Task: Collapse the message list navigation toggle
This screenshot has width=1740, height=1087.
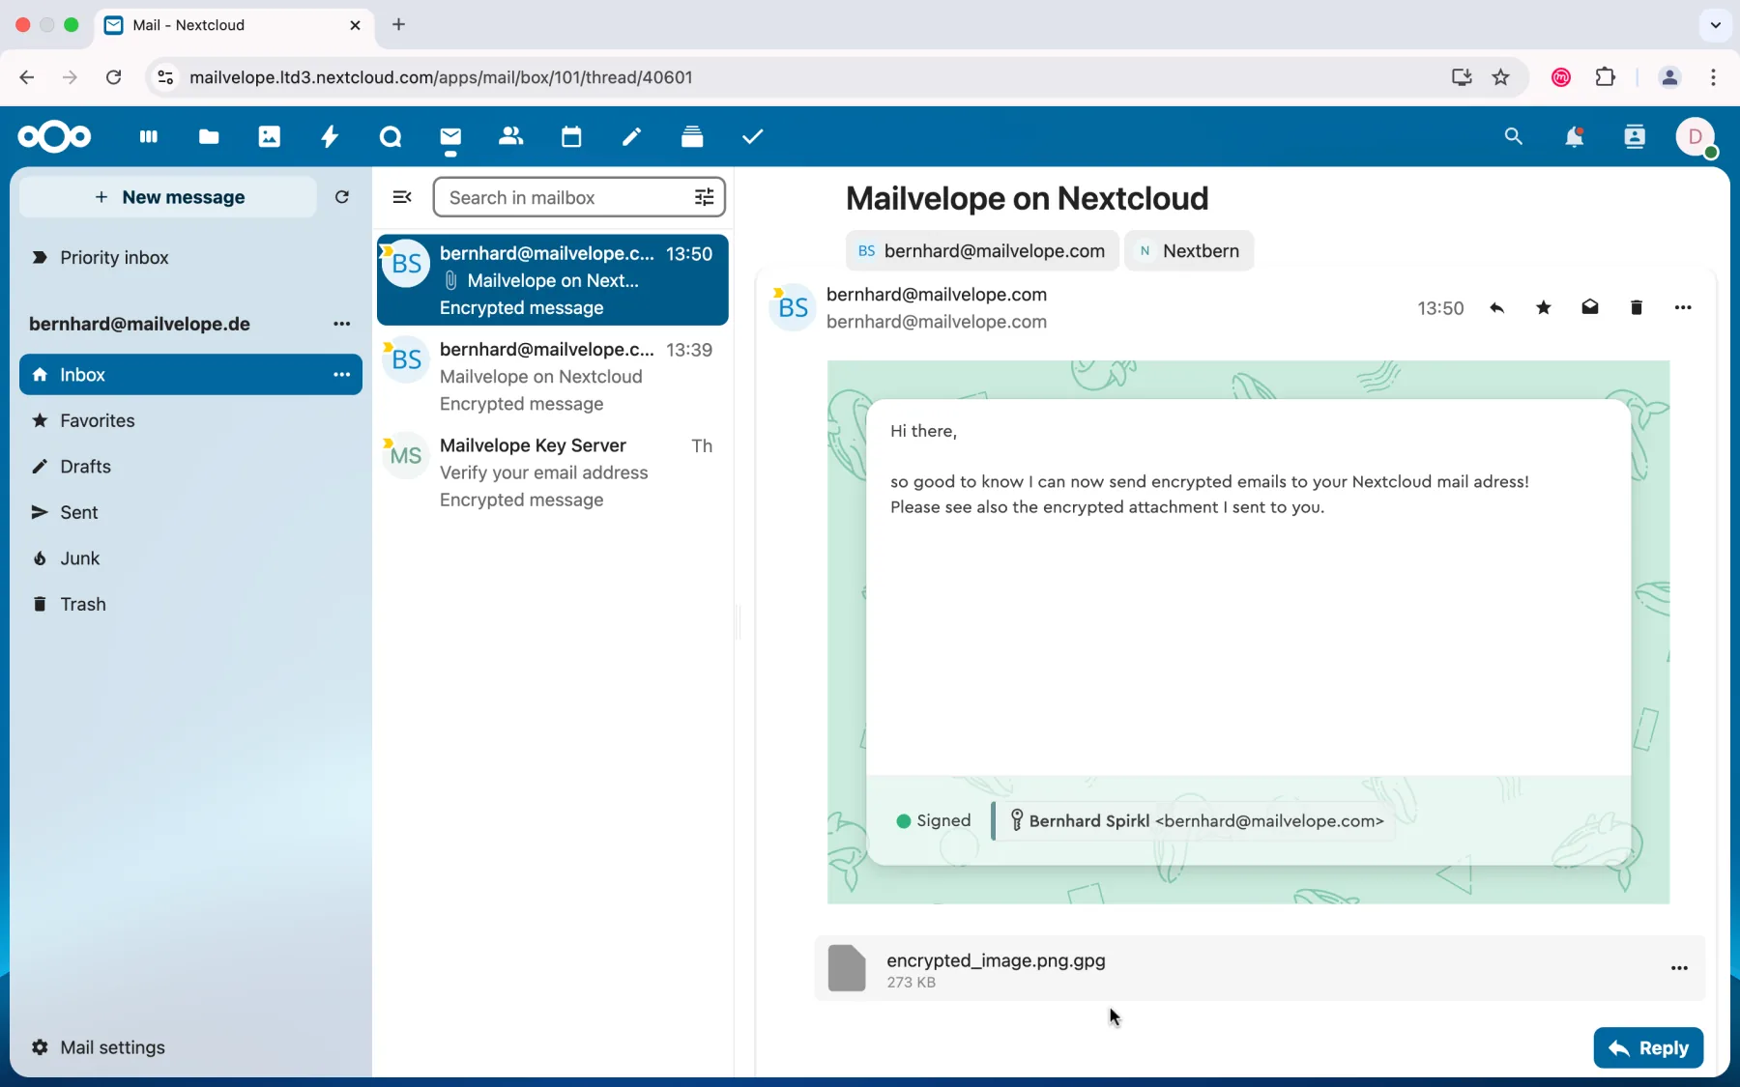Action: point(402,197)
